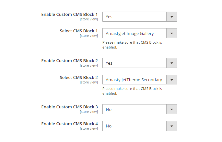Click arrow of Enable Custom CMS Block 3
The image size is (222, 142).
tap(171, 109)
